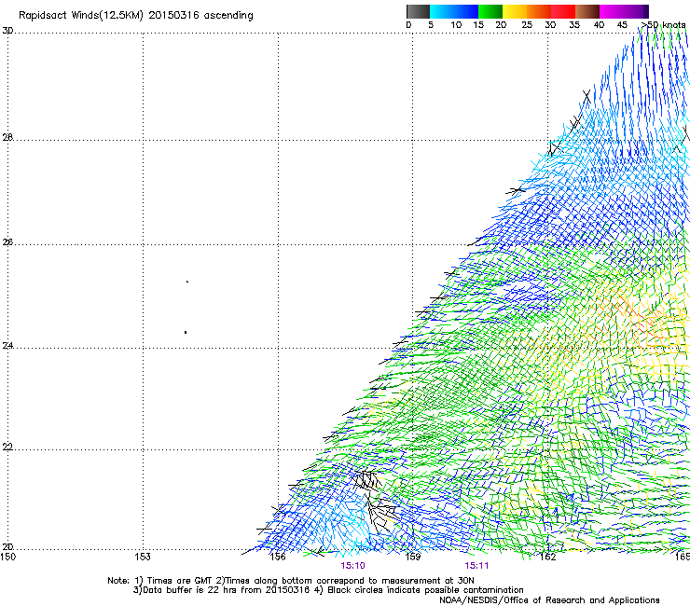Screen dimensions: 690x606
Task: Click the ">50 knots" legend label
Action: 664,25
